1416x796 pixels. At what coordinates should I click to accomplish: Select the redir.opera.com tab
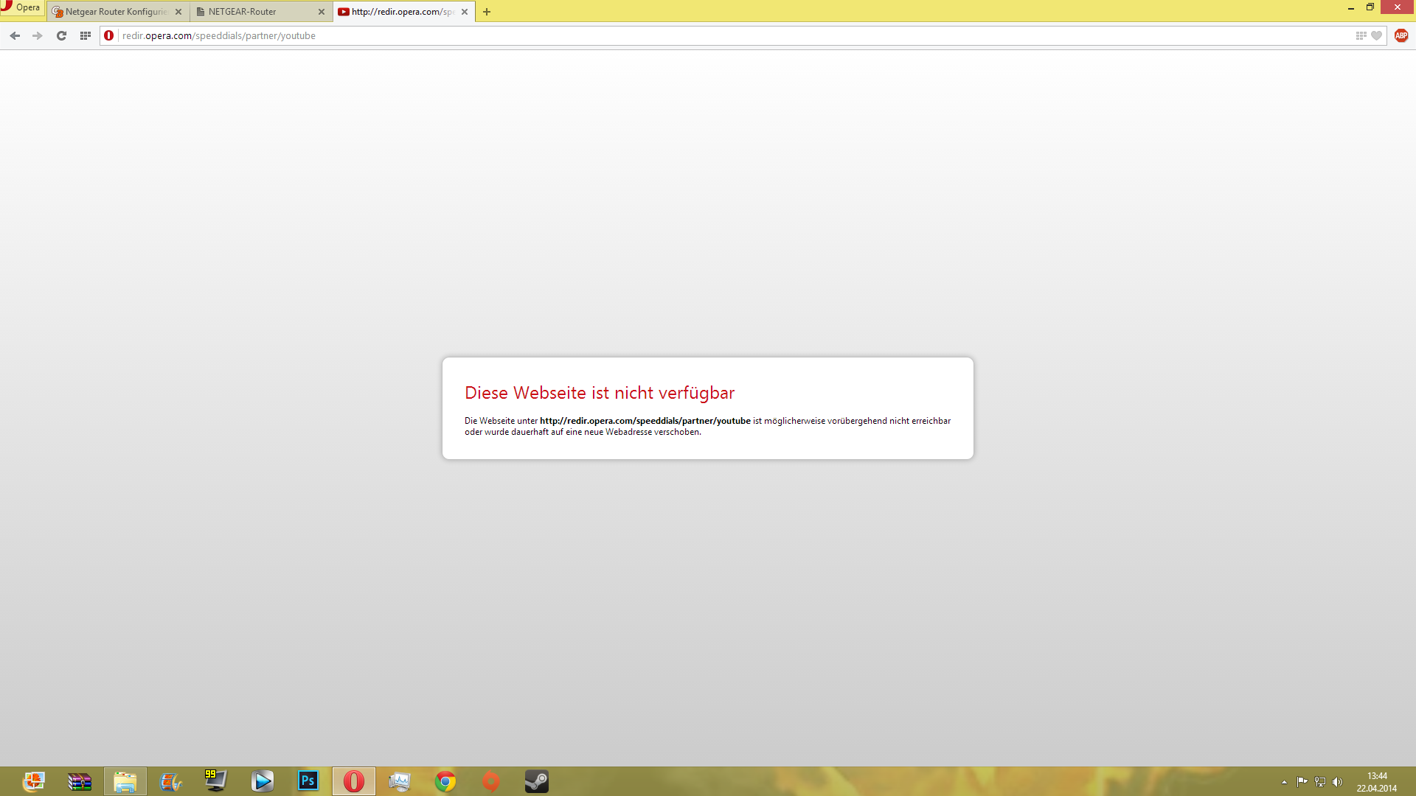[403, 12]
